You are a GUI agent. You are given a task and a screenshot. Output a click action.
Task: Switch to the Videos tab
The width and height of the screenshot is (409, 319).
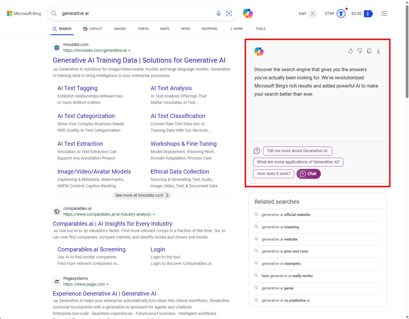pyautogui.click(x=143, y=29)
